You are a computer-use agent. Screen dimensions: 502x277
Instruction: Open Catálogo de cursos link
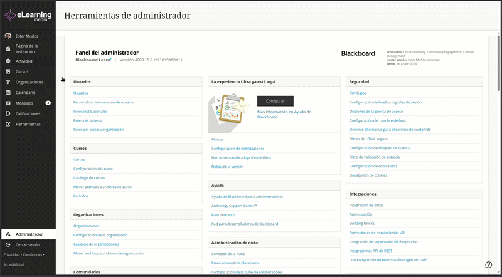coord(89,178)
